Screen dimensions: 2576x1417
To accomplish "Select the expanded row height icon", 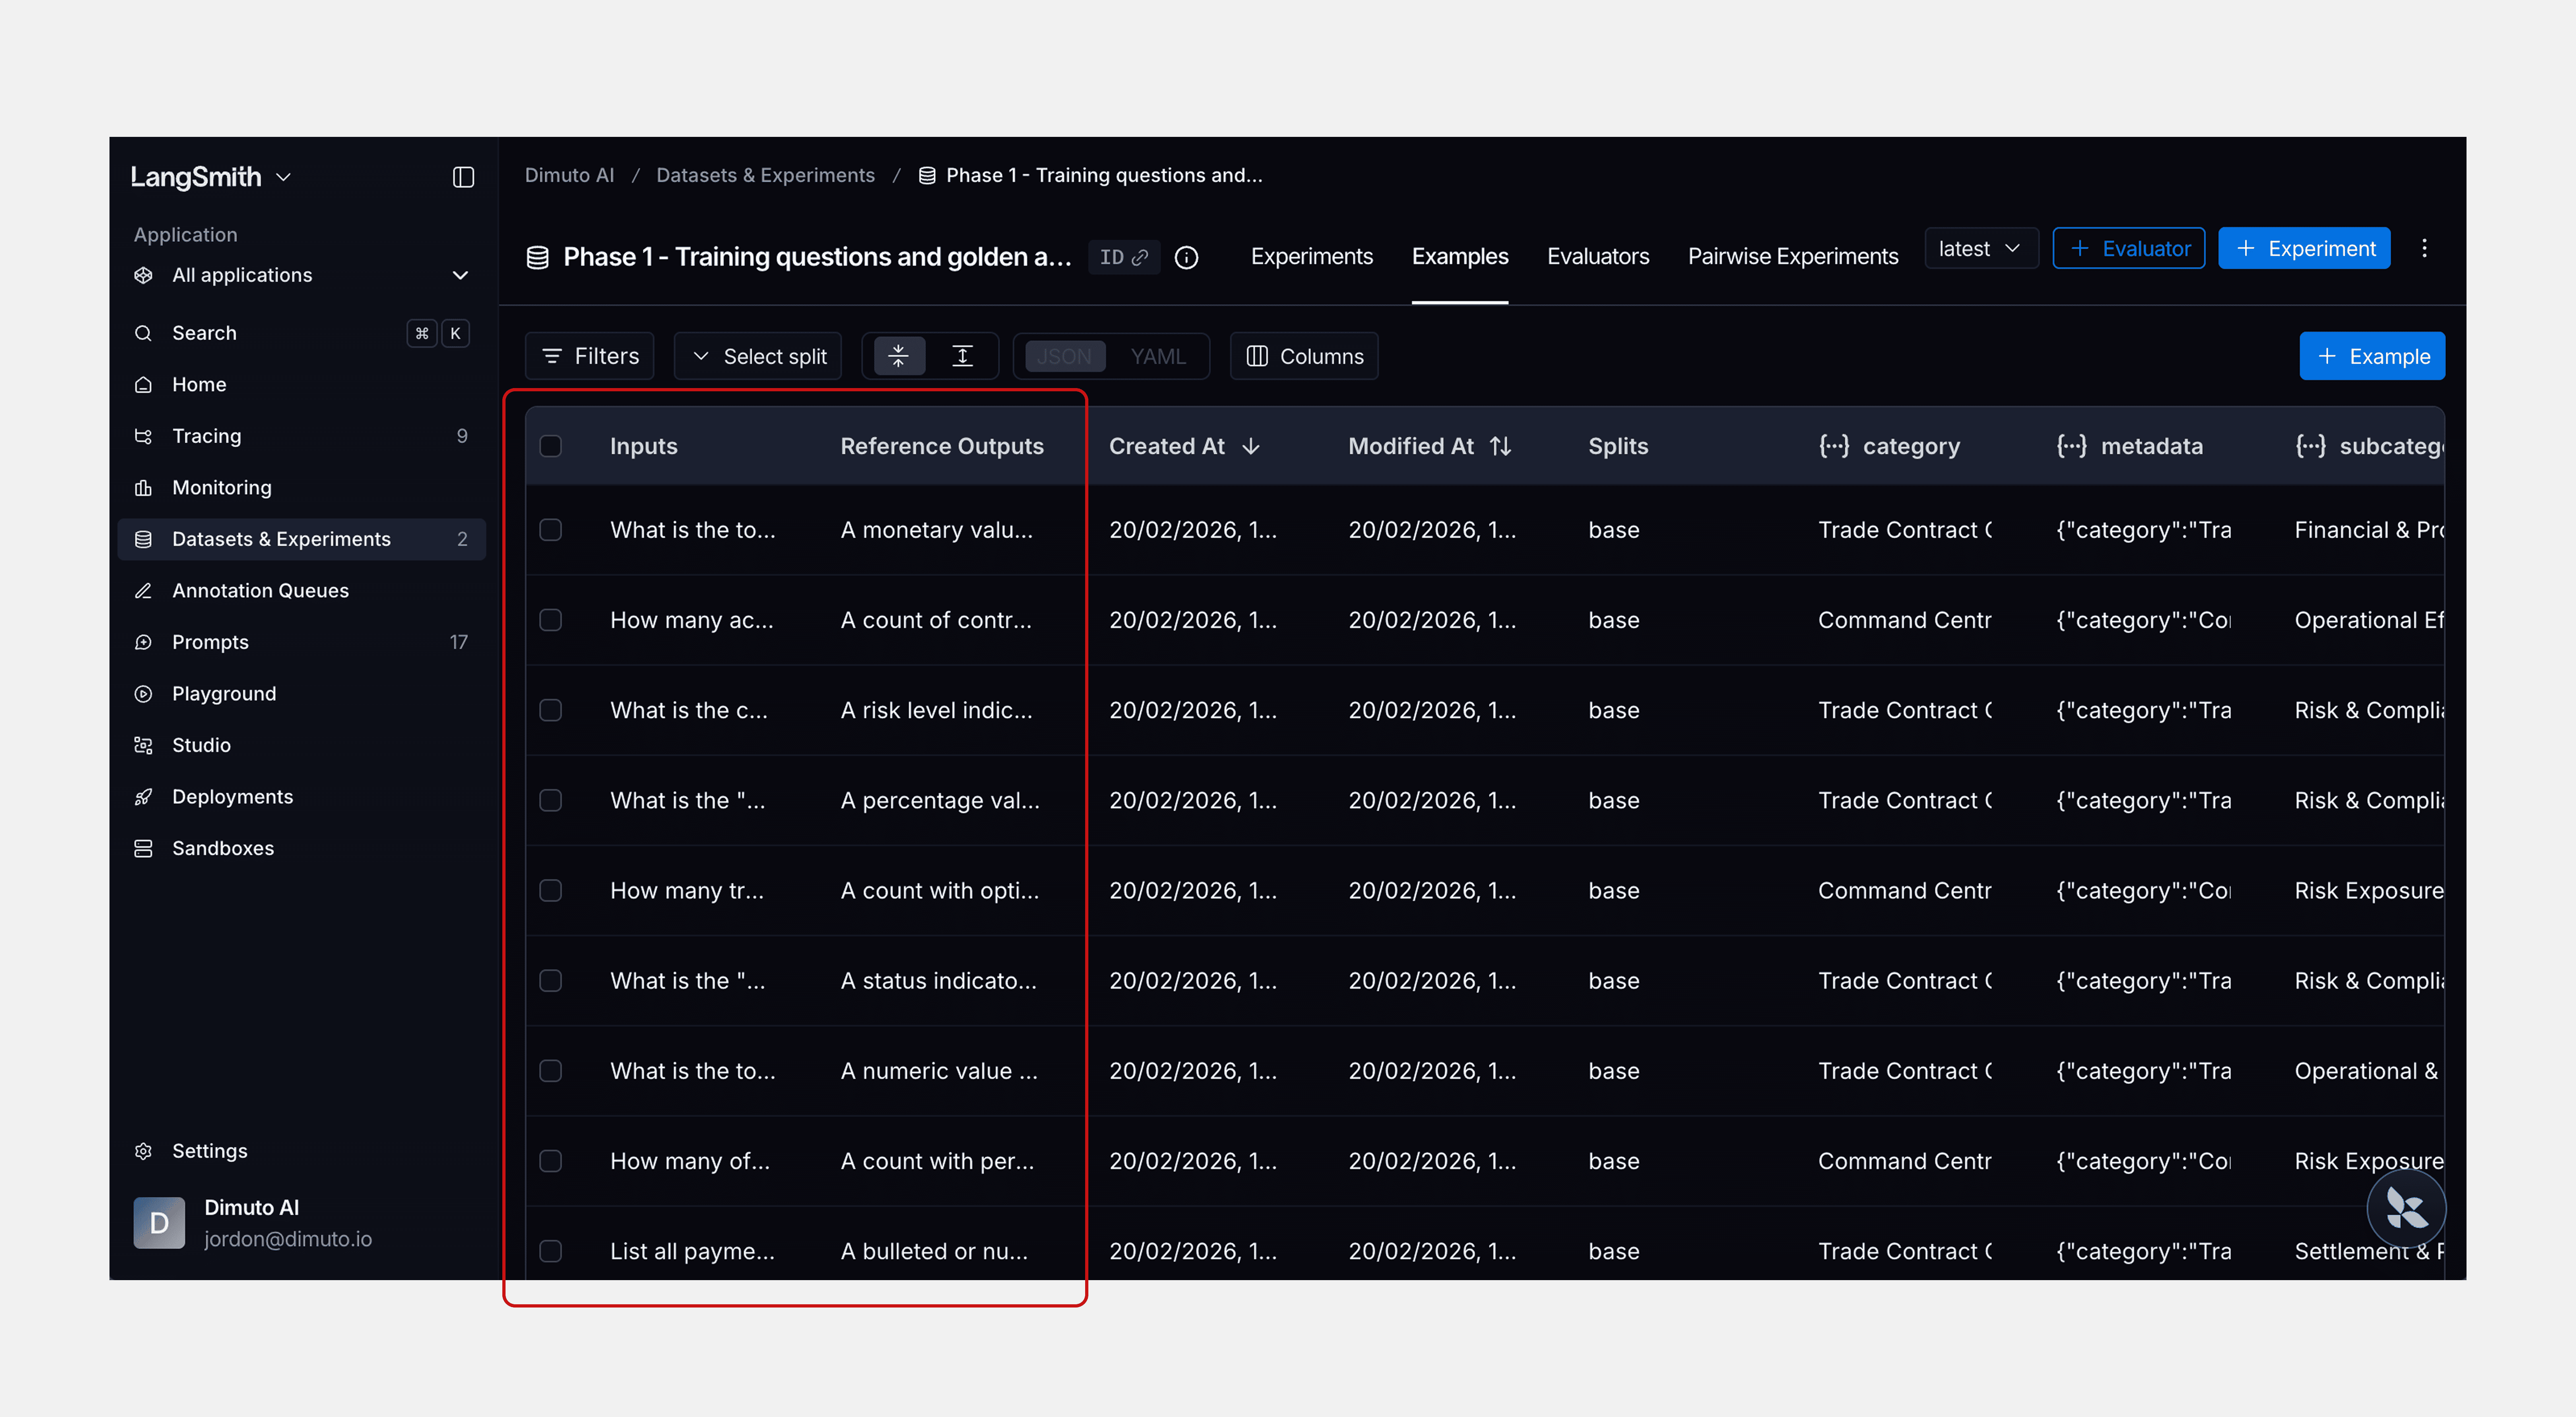I will tap(962, 356).
